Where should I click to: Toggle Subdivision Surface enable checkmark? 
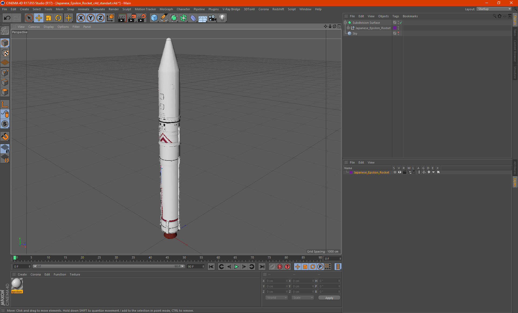[x=401, y=23]
